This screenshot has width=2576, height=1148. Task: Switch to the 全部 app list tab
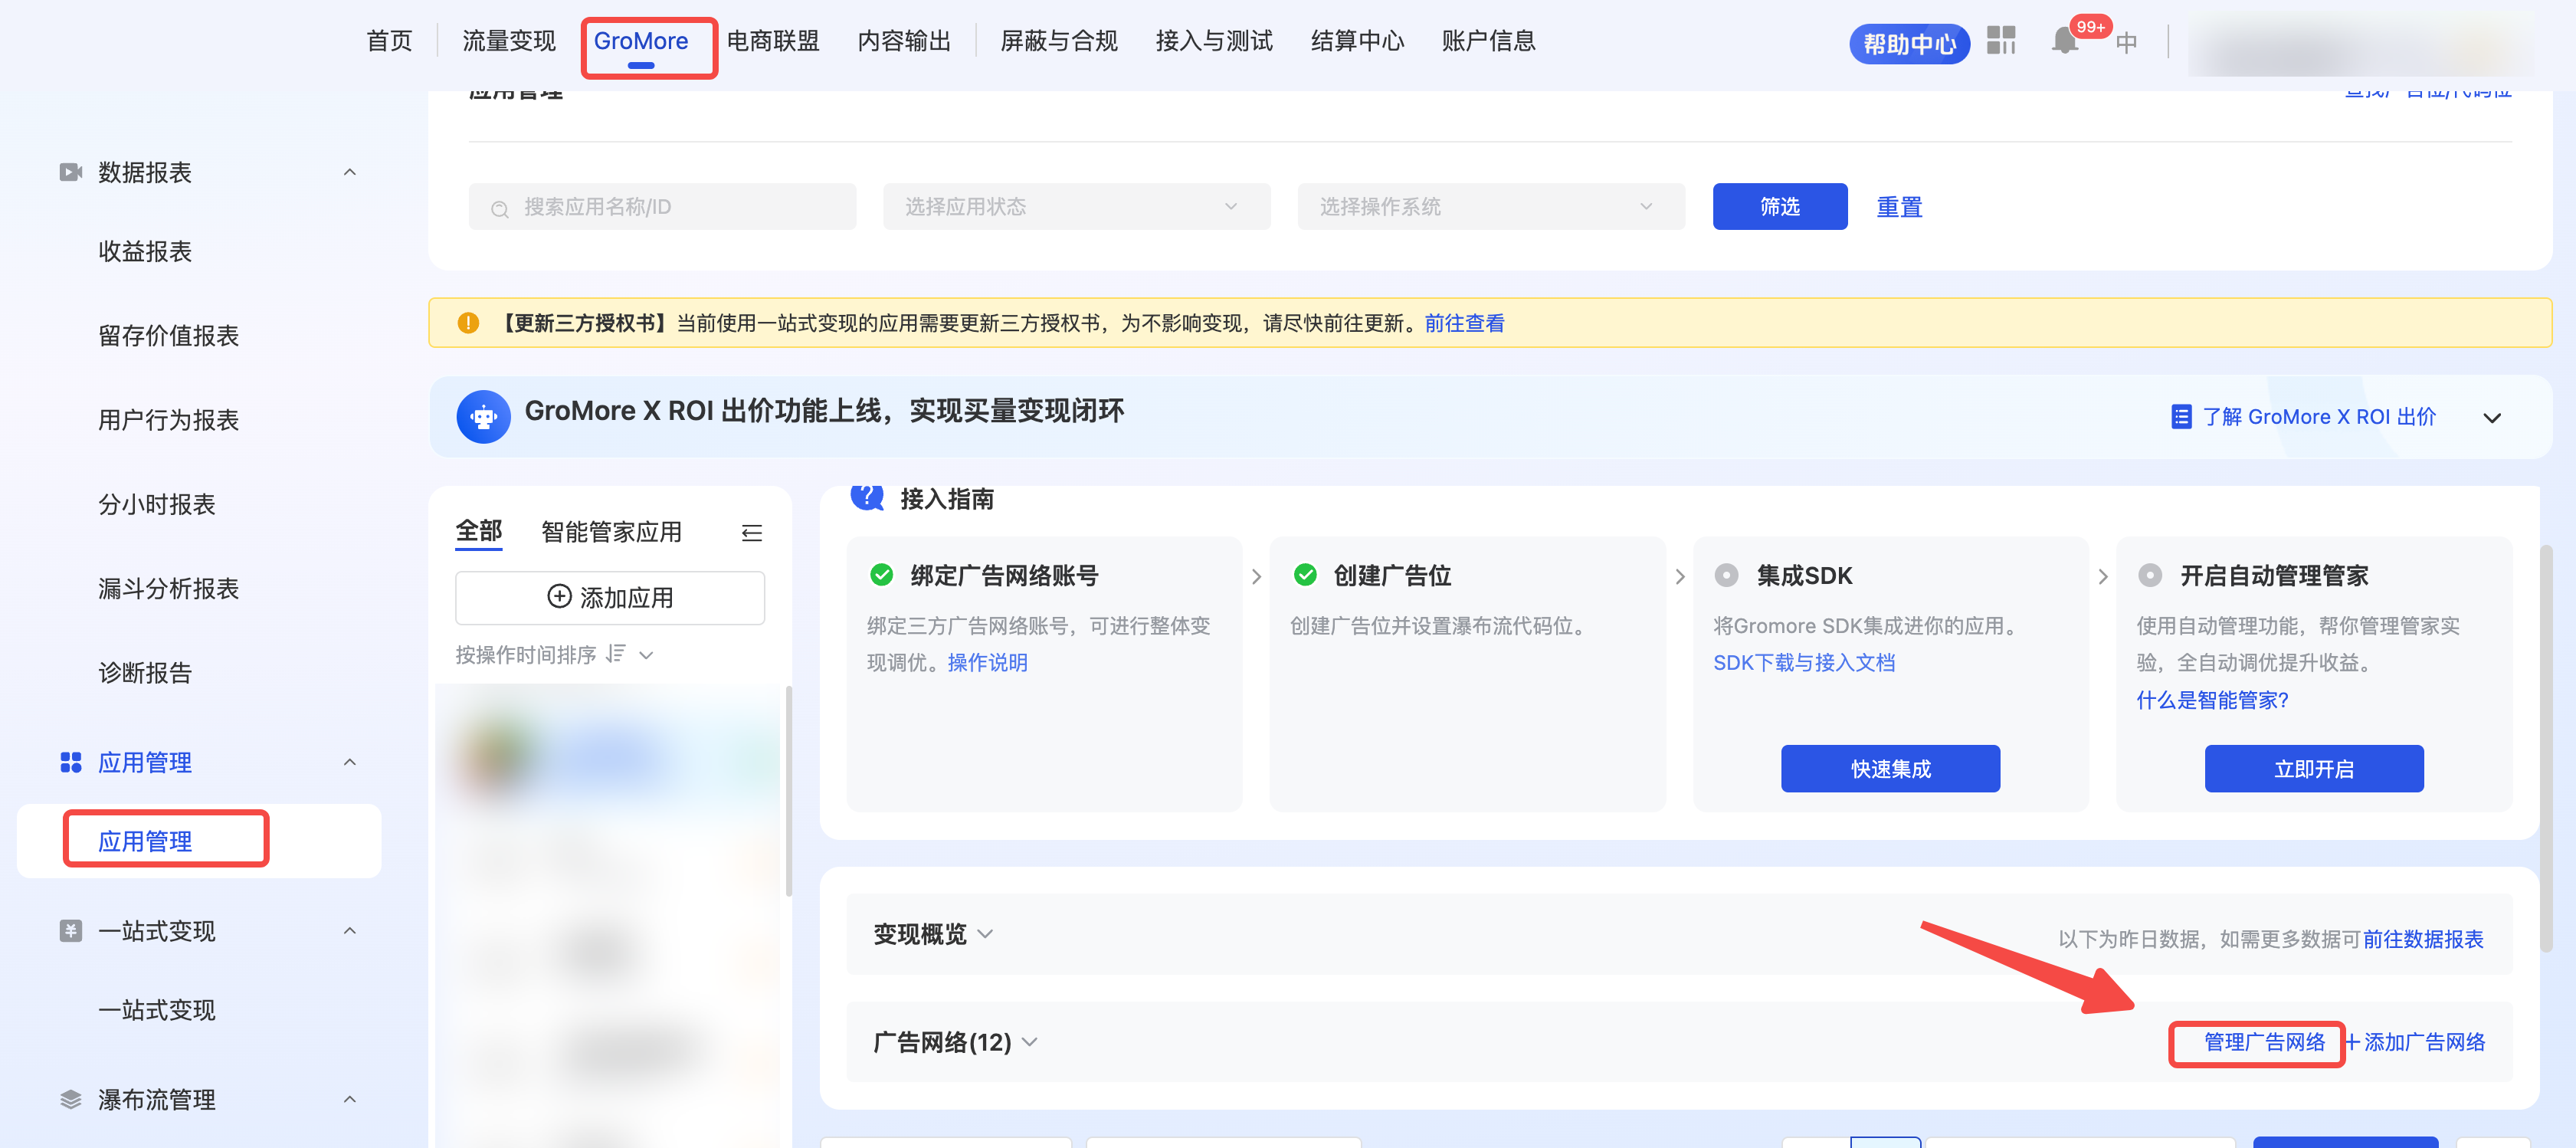(x=479, y=531)
